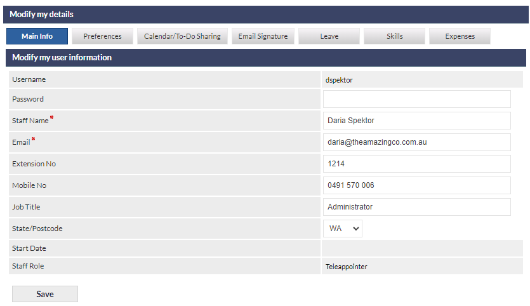Go to the Email Signature tab
The width and height of the screenshot is (530, 306).
pos(263,36)
